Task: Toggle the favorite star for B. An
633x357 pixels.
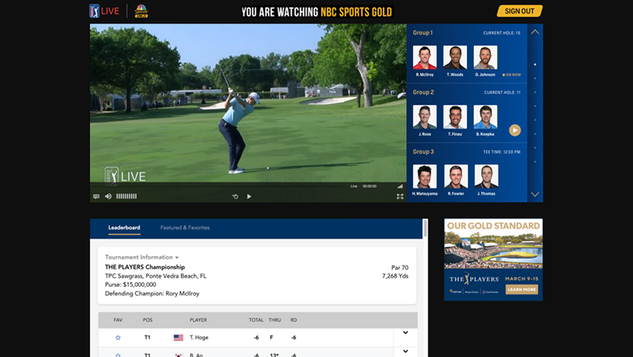Action: click(x=118, y=354)
